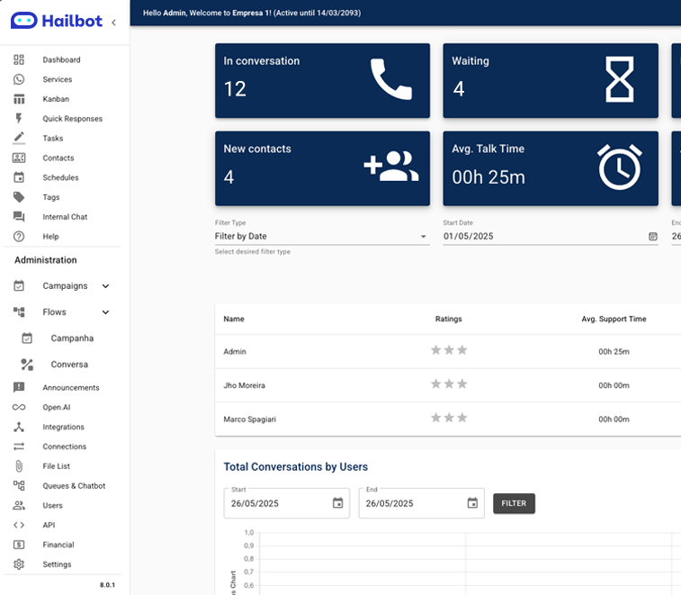681x595 pixels.
Task: Collapse the Flows submenu
Action: tap(105, 312)
